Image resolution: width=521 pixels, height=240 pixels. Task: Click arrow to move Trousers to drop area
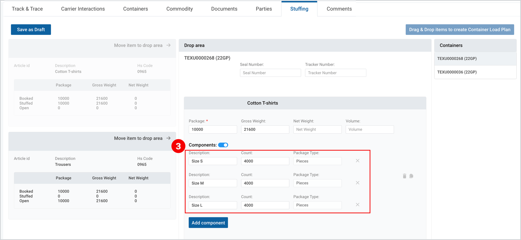pos(169,138)
